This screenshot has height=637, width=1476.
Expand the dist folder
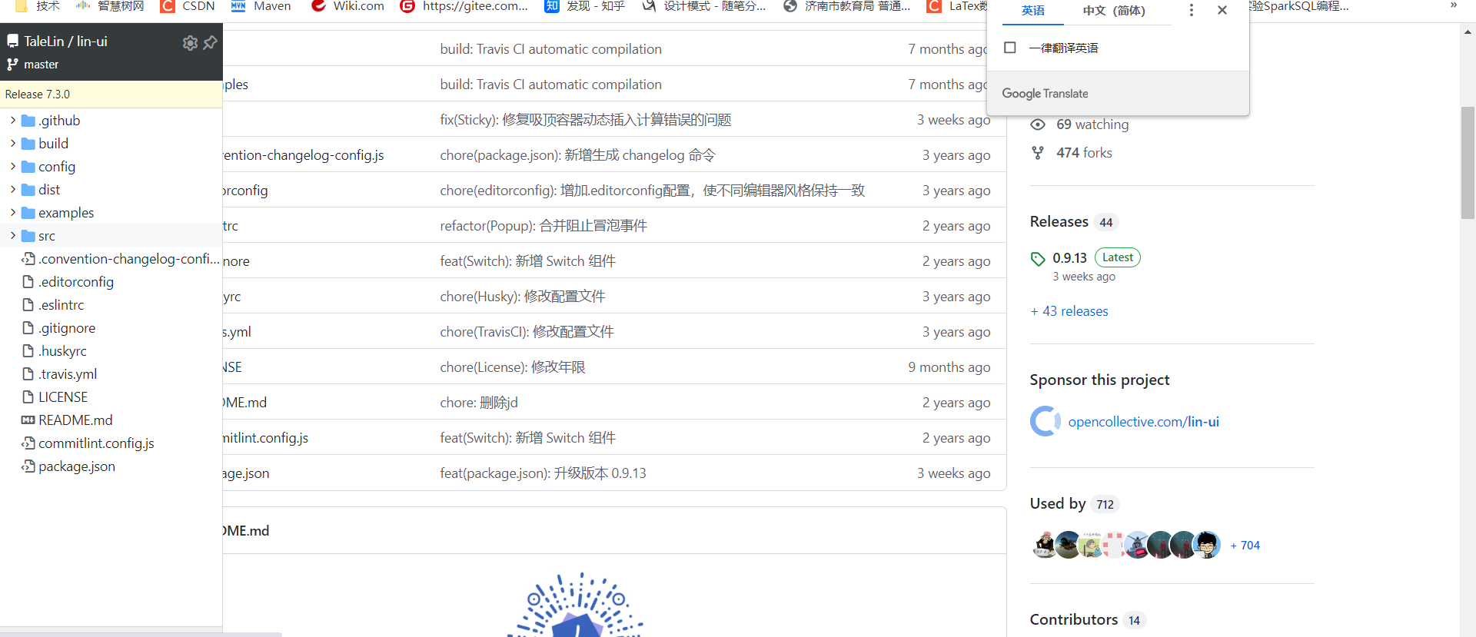(x=13, y=190)
